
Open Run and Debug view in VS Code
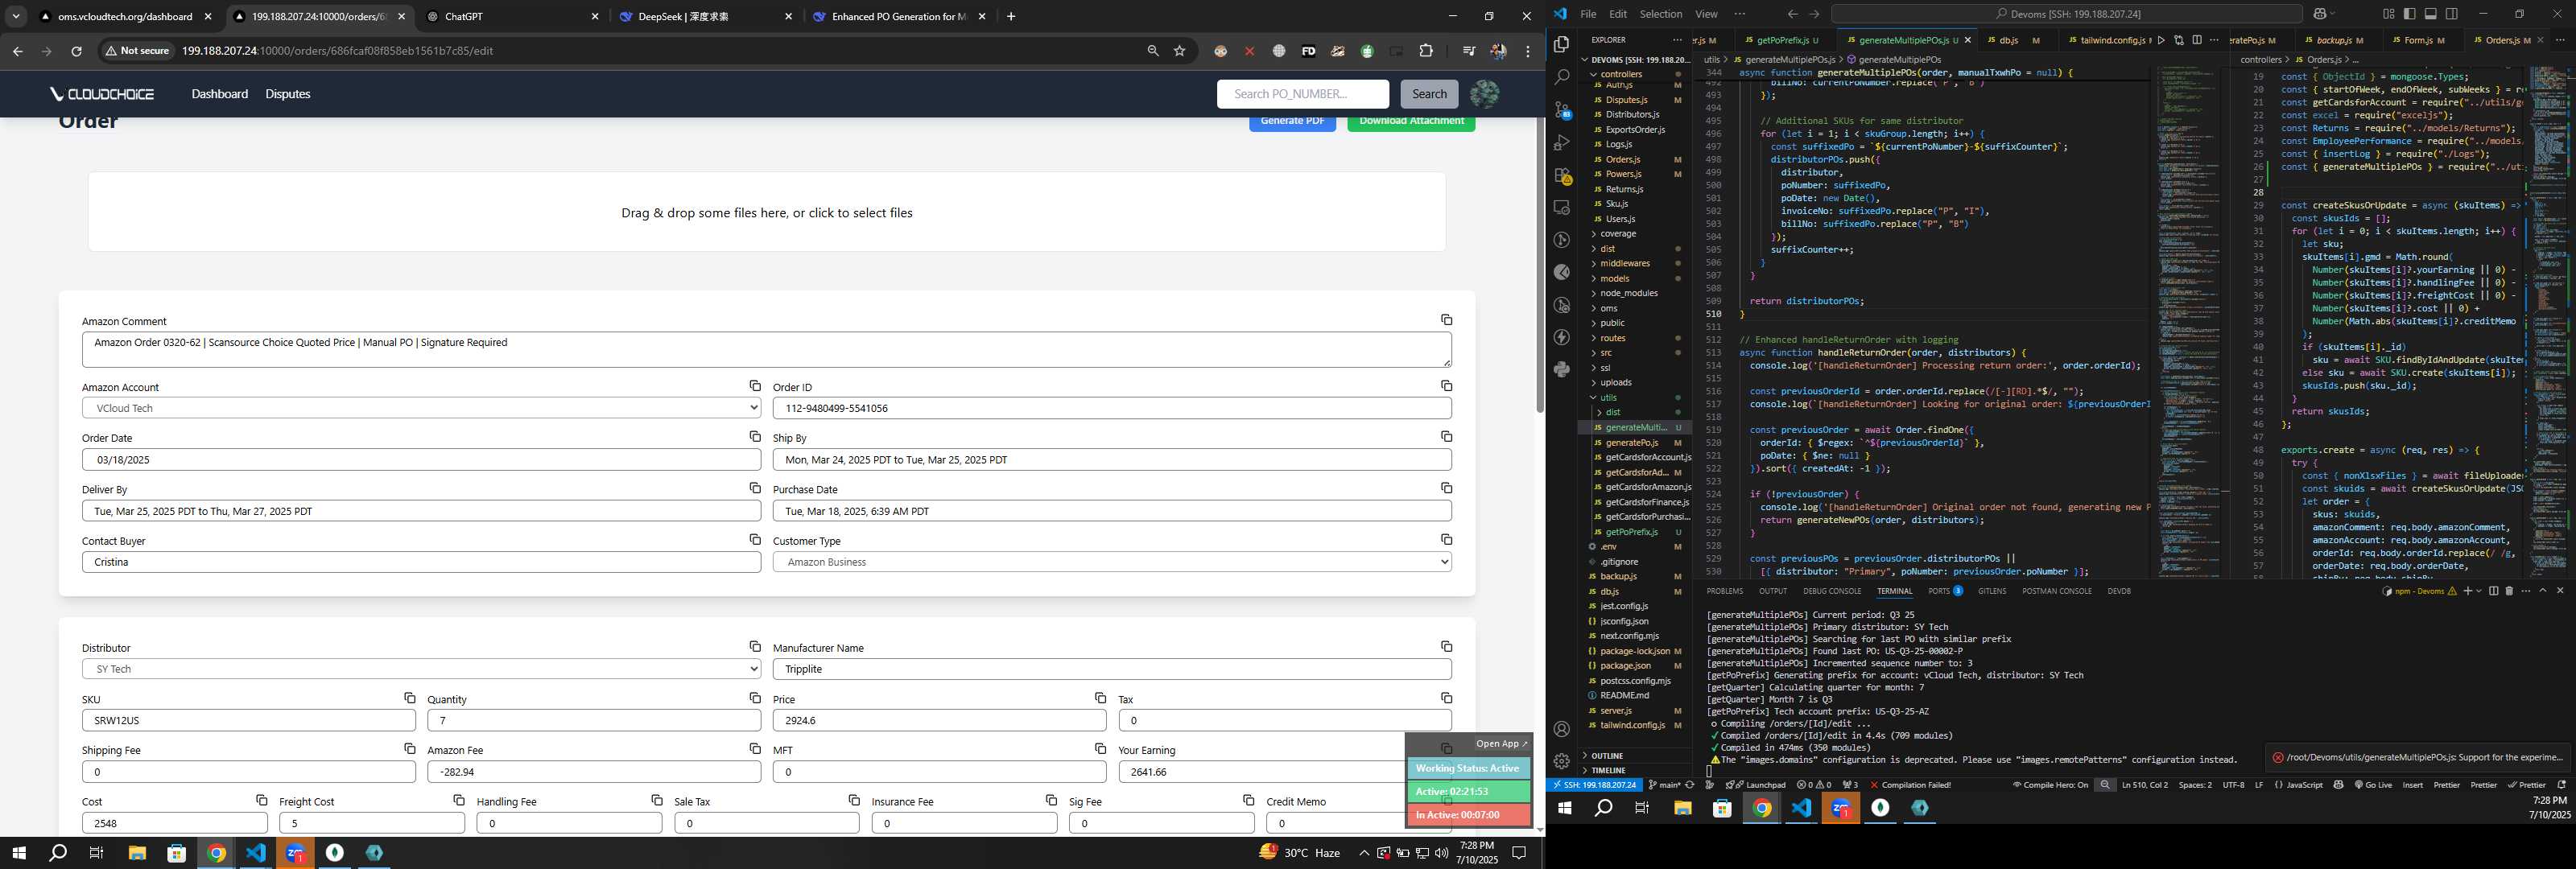tap(1561, 142)
